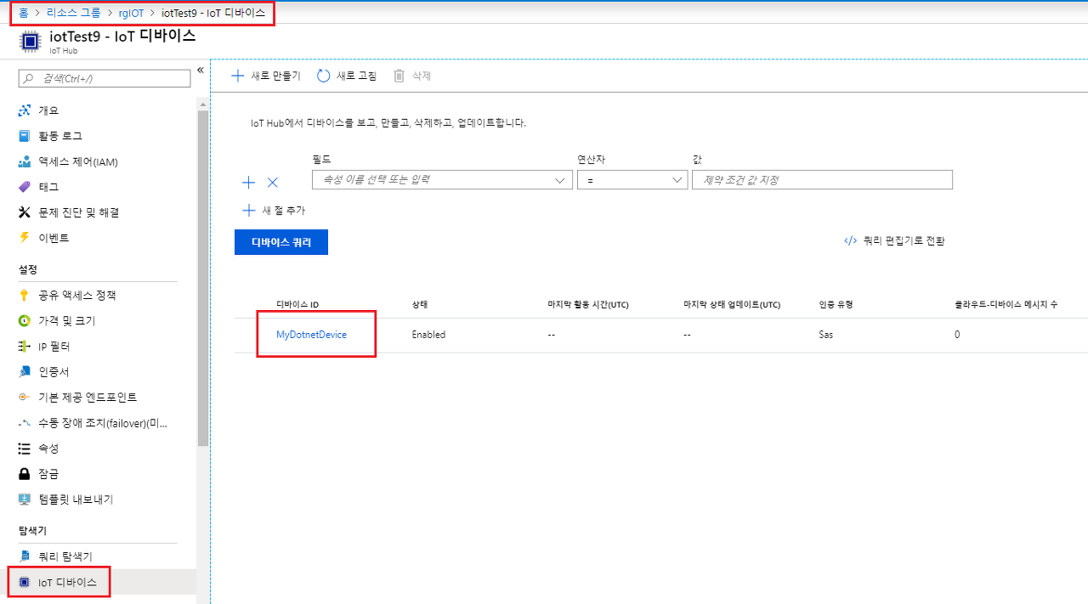Click the IoT Hub chip icon beside title

coord(30,42)
